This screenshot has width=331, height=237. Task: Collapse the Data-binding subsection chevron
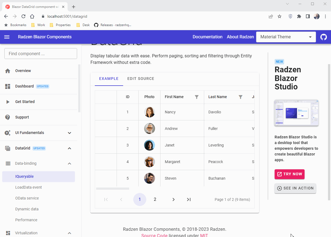pos(69,164)
